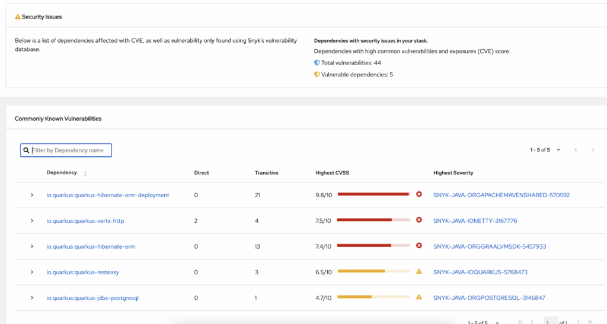Click the 6.5/10 CVSS score bar
This screenshot has width=607, height=324.
coord(373,271)
